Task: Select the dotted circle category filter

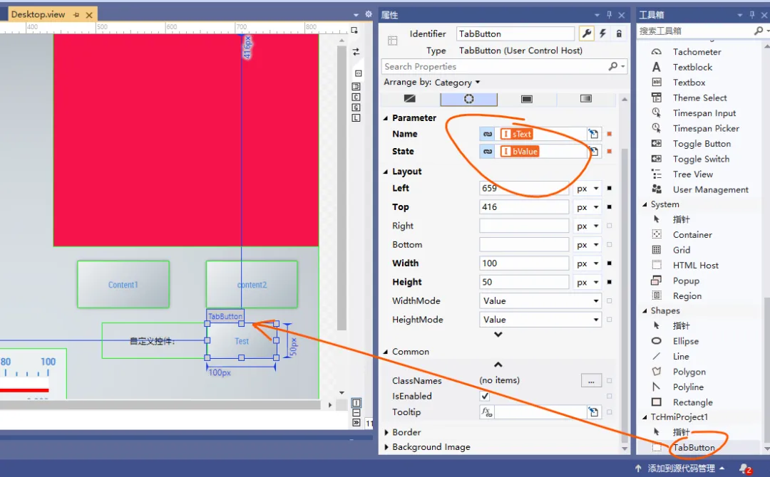Action: tap(469, 98)
